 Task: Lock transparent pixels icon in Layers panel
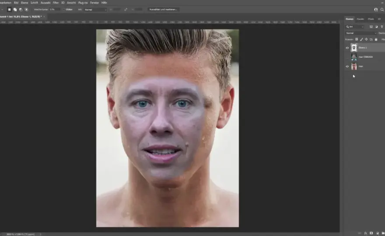click(357, 39)
